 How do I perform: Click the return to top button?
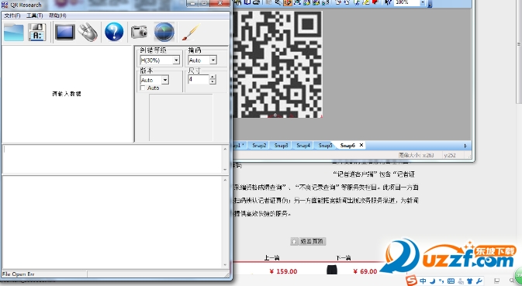(308, 241)
